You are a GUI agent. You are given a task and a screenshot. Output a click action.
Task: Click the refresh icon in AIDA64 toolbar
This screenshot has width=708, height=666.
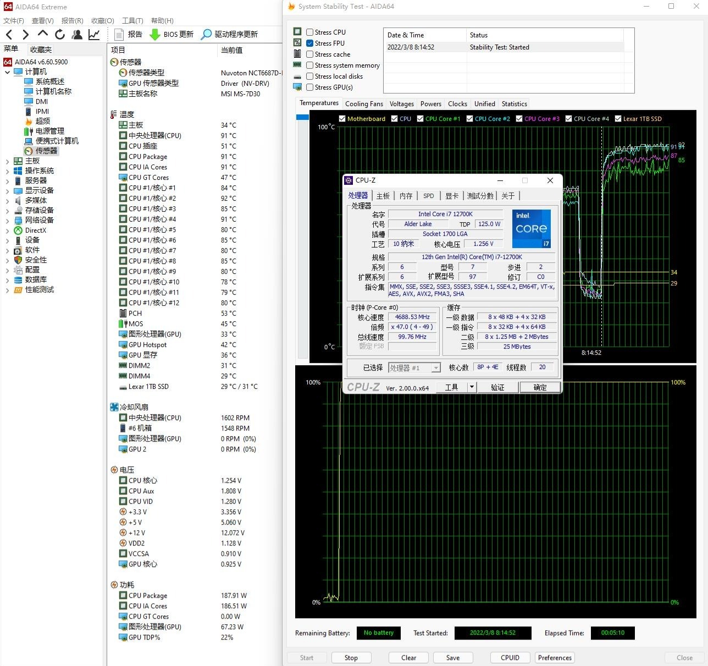point(60,35)
